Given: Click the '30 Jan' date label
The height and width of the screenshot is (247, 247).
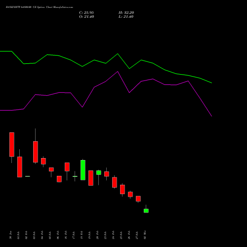Looking at the screenshot, I should tap(11, 235).
